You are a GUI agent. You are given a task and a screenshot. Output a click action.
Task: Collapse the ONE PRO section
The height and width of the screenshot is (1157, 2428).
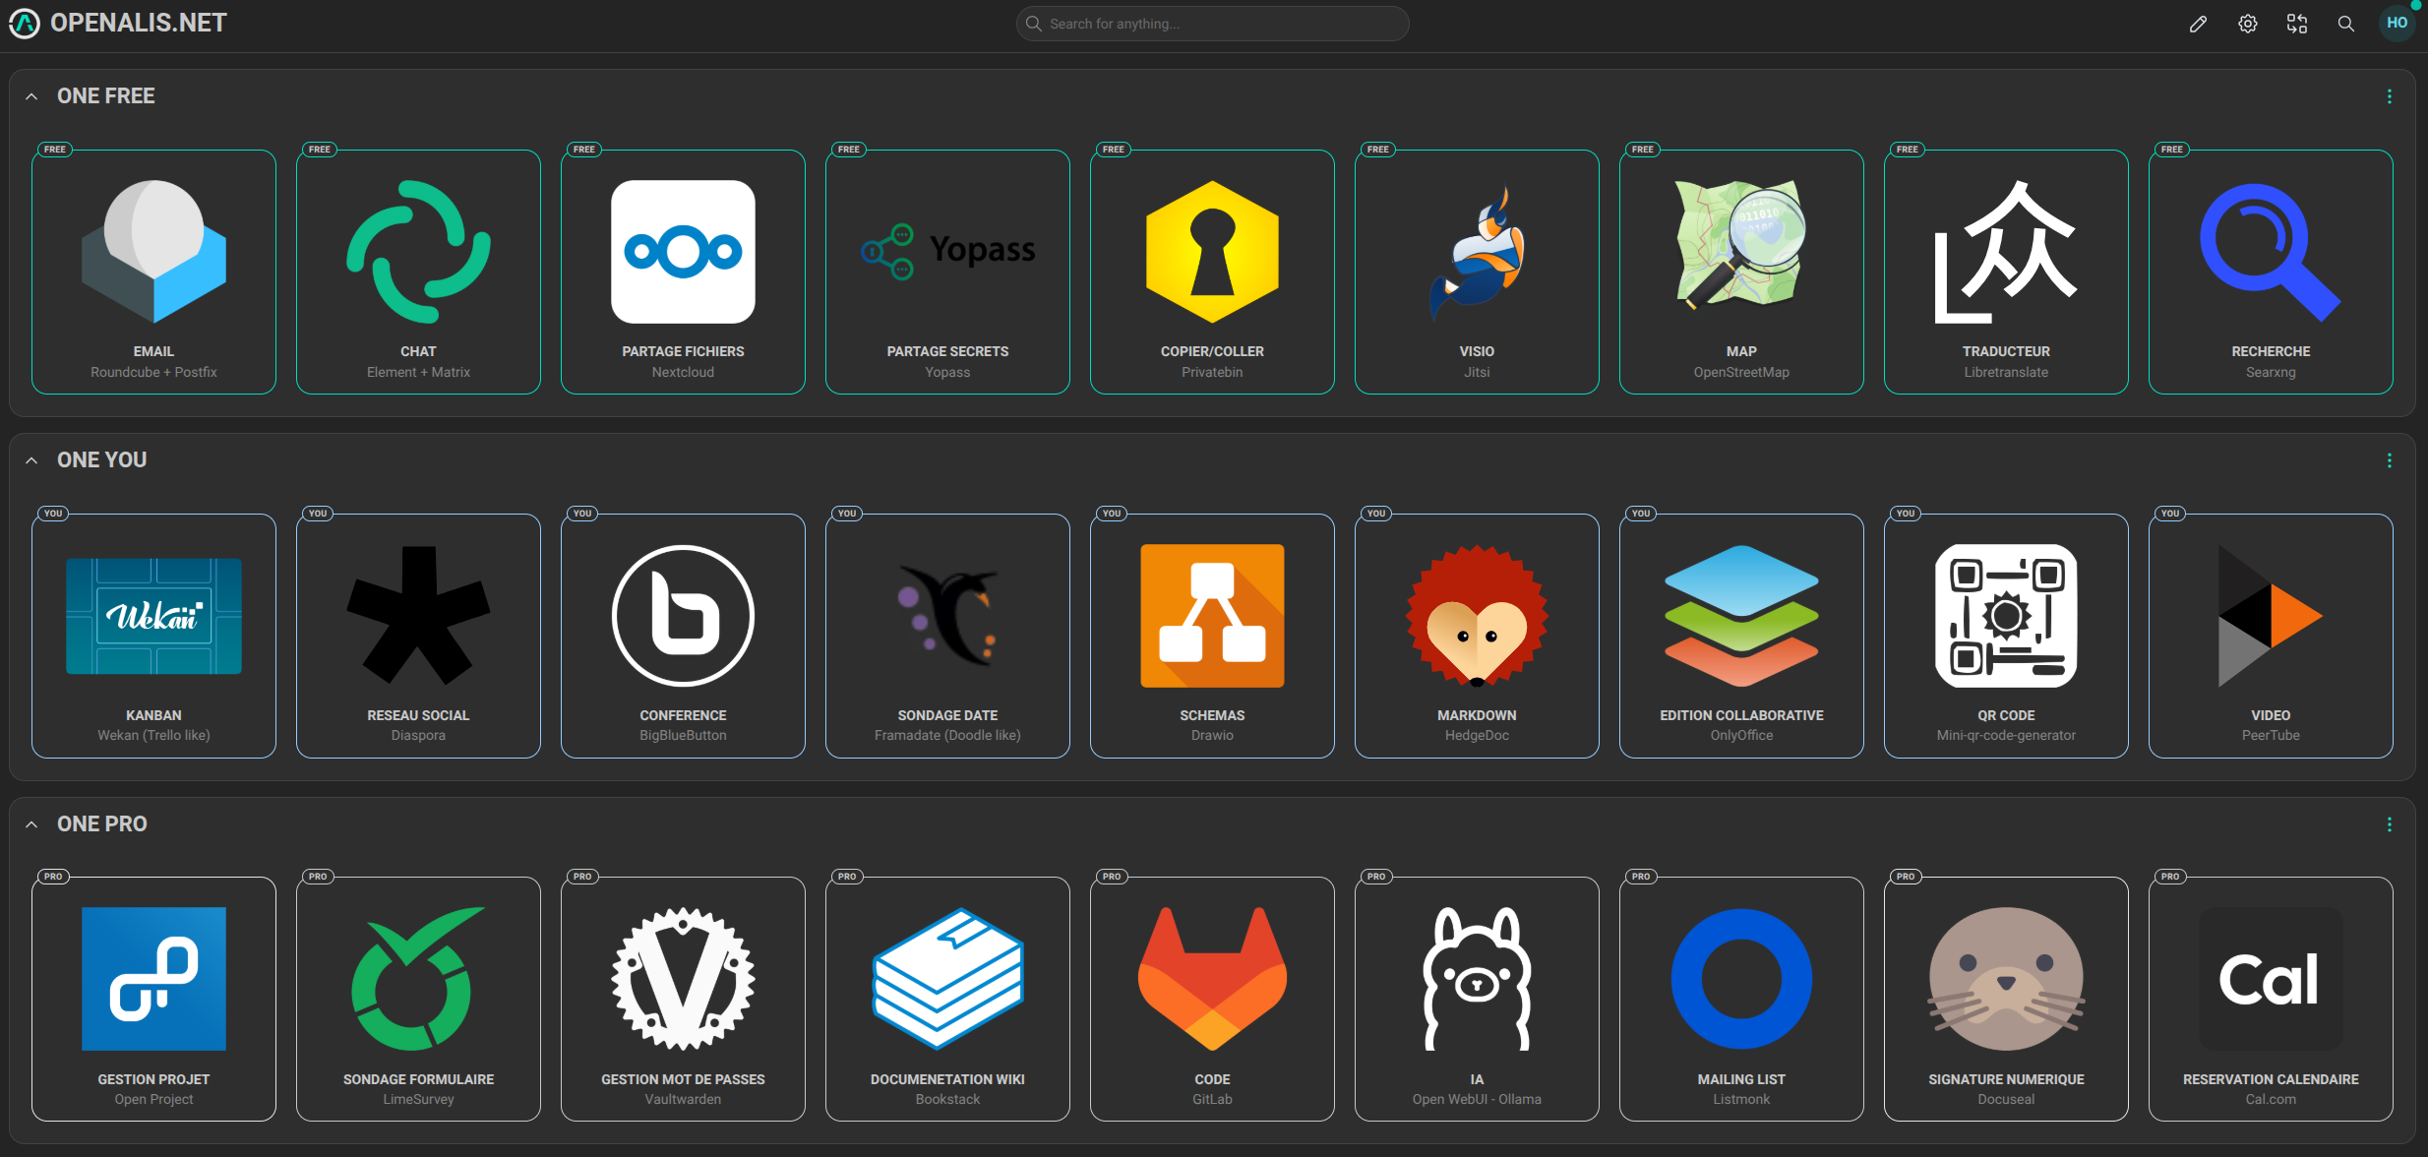point(32,824)
